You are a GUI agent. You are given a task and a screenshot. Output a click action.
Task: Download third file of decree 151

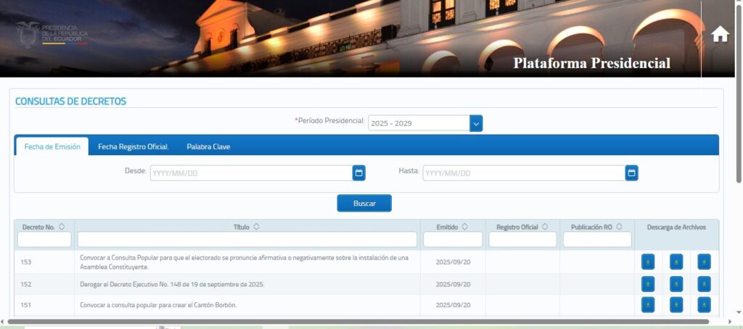[x=704, y=305]
